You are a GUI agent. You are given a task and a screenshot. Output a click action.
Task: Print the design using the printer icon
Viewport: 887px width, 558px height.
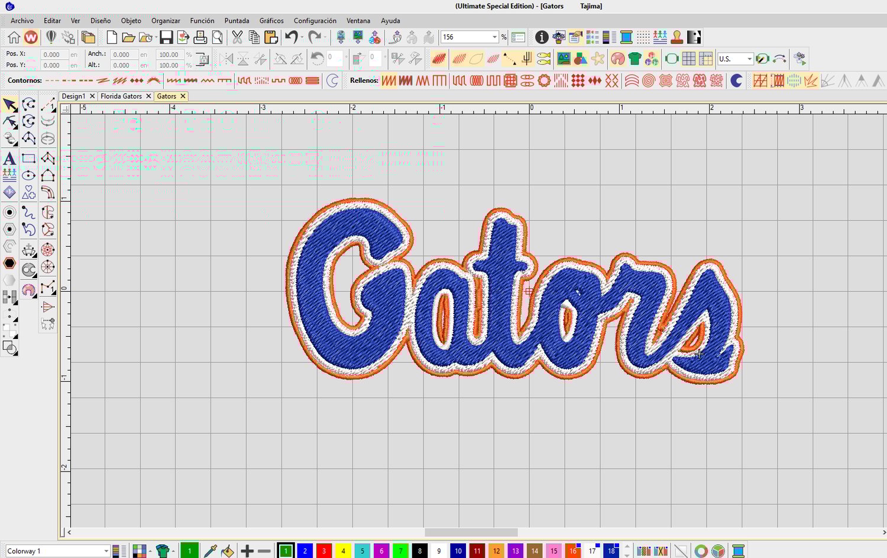tap(200, 37)
